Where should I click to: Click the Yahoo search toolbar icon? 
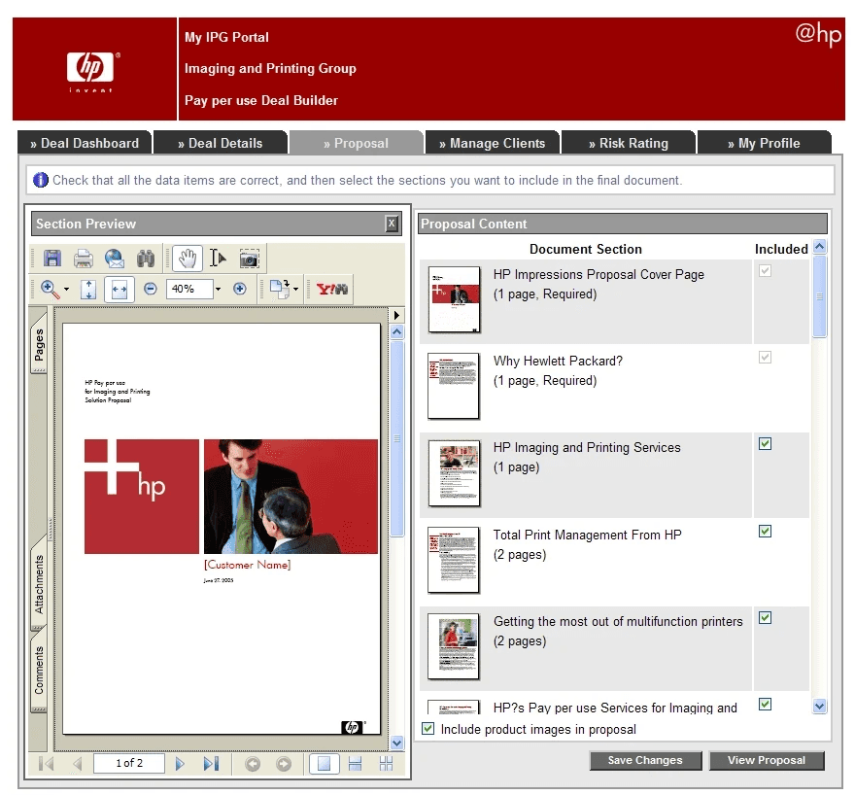click(331, 289)
